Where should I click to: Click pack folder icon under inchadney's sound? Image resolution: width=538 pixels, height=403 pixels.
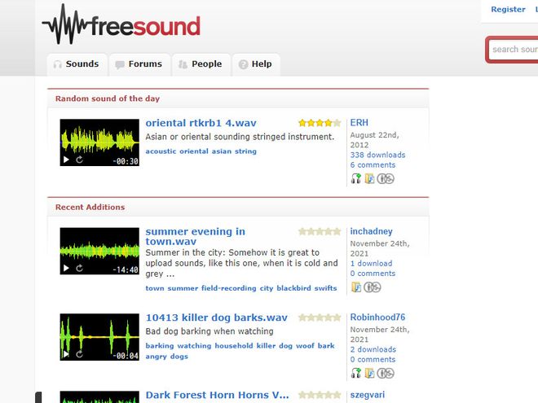(356, 287)
